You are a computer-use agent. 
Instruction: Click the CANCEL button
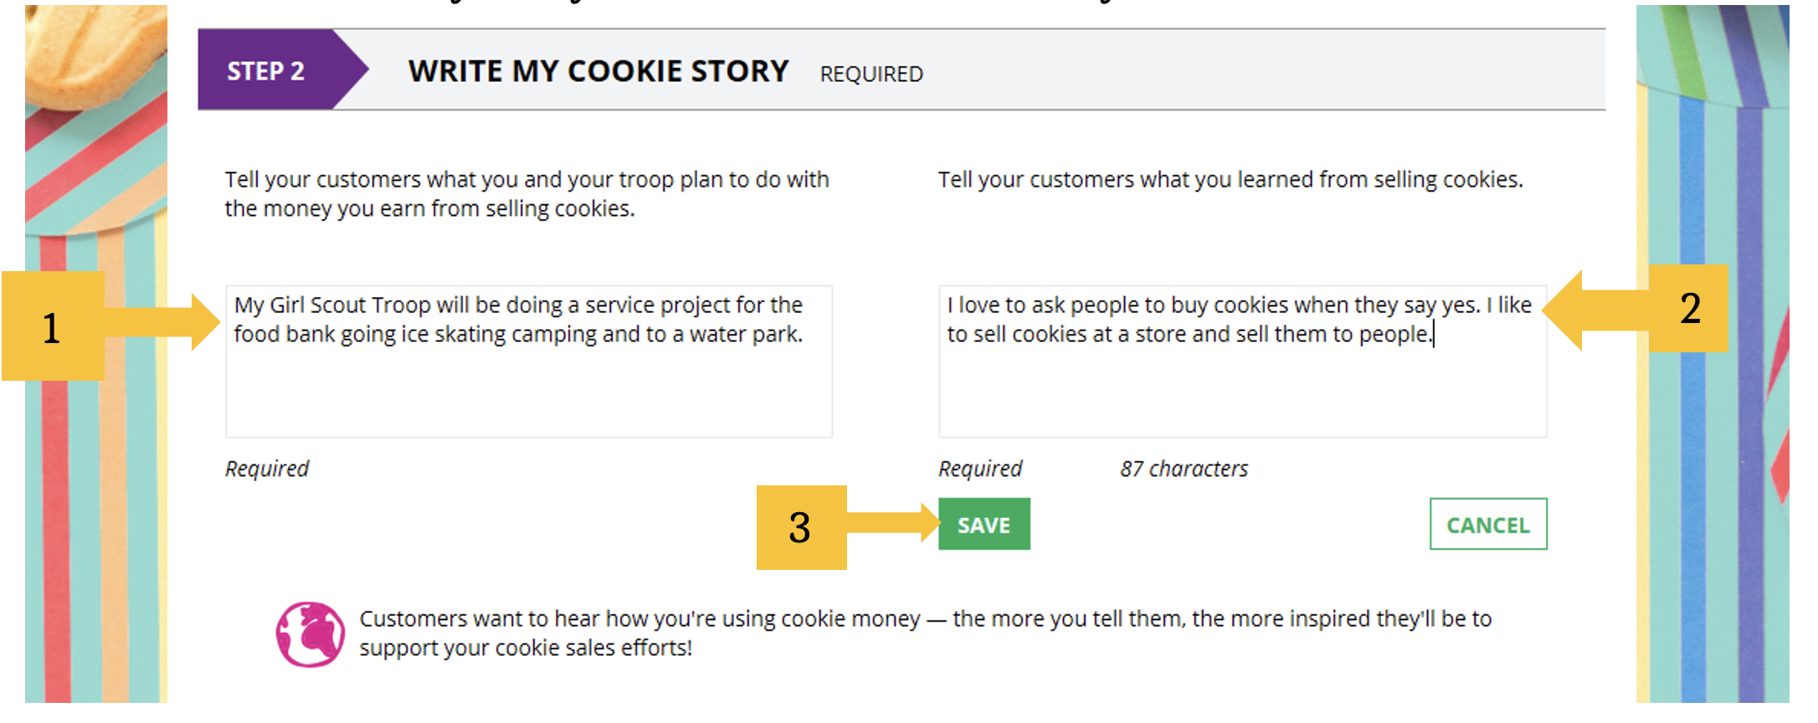1487,524
